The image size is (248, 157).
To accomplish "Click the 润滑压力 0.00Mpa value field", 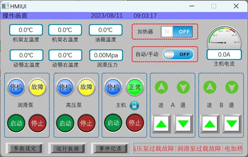I will pyautogui.click(x=106, y=55).
